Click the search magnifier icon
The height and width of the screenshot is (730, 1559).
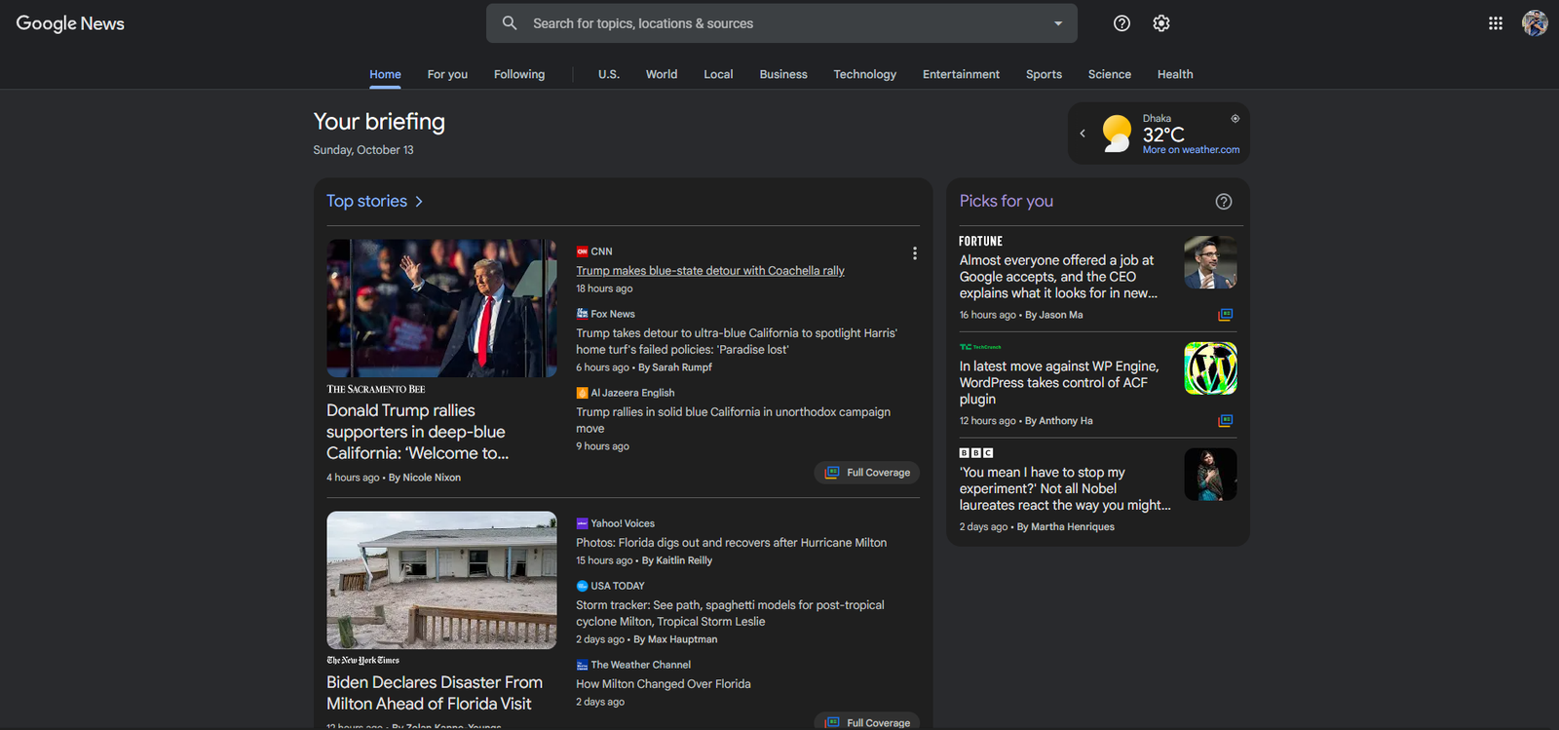coord(510,23)
